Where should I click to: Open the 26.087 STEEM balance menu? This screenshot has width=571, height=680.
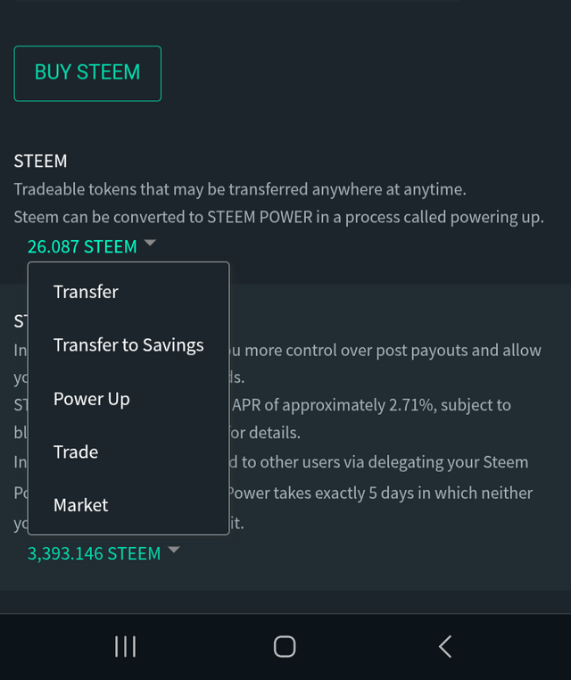(82, 246)
